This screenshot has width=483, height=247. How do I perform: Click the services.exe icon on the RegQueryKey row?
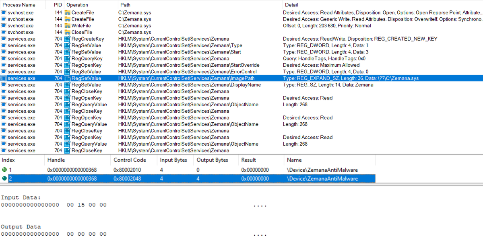pos(4,58)
